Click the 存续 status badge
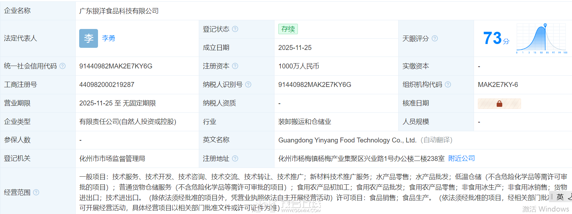The height and width of the screenshot is (214, 572). pos(288,29)
